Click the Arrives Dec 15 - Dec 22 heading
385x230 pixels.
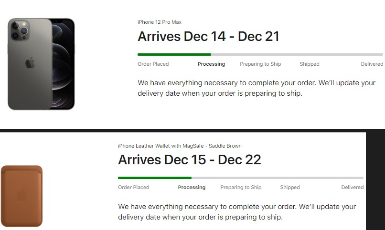pos(189,160)
